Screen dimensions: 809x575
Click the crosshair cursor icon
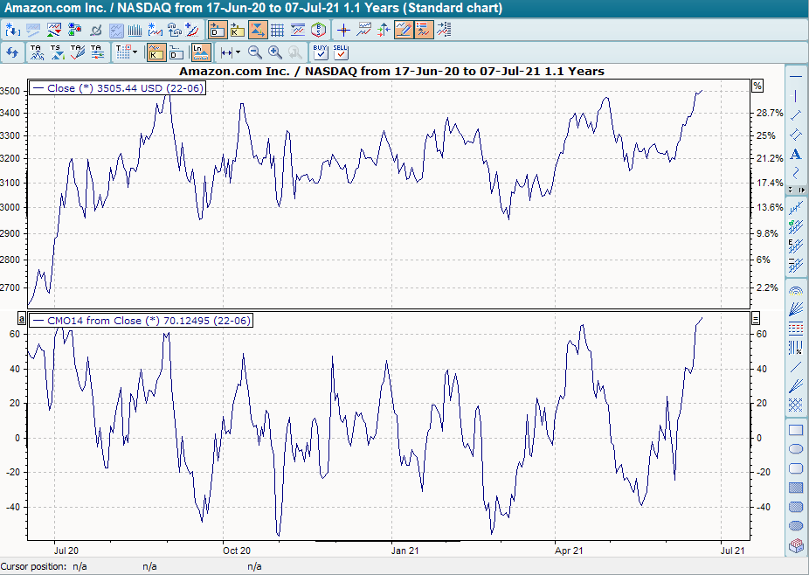[344, 30]
